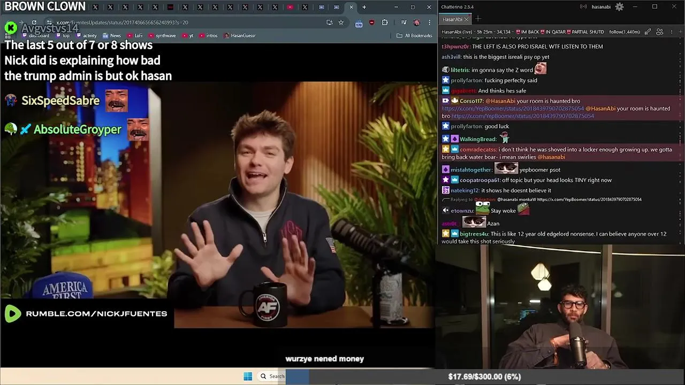
Task: Click username nateking12 in chat
Action: (x=465, y=191)
